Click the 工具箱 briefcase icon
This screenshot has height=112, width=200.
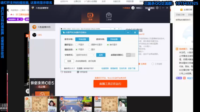pyautogui.click(x=109, y=15)
